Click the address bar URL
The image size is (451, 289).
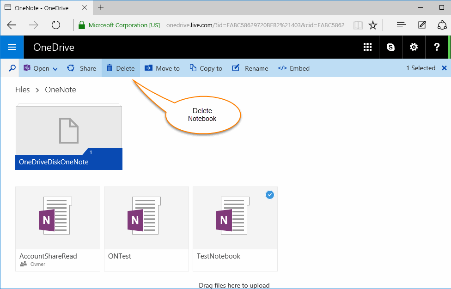click(x=256, y=25)
